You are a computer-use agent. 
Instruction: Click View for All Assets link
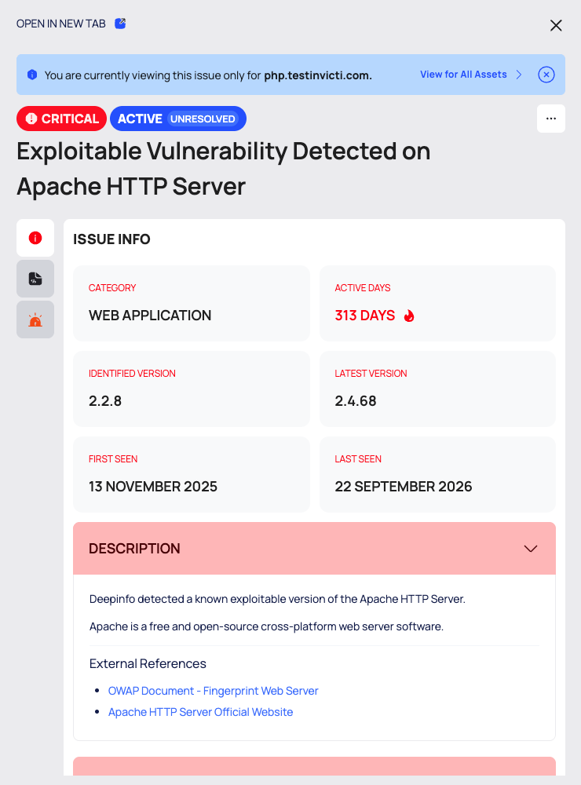(x=463, y=75)
